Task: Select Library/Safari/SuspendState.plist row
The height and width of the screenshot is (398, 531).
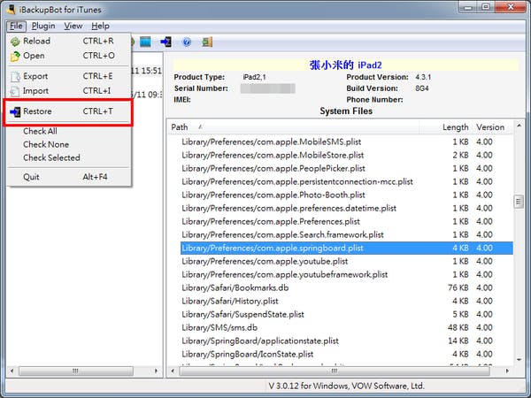Action: (x=347, y=314)
